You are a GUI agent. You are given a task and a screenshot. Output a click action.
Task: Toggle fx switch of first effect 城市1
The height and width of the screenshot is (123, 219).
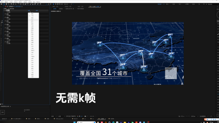tap(5, 11)
